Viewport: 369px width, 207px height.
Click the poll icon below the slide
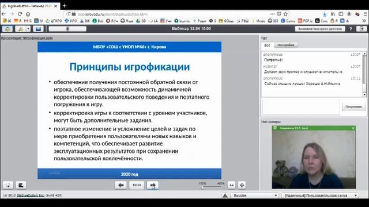click(21, 185)
